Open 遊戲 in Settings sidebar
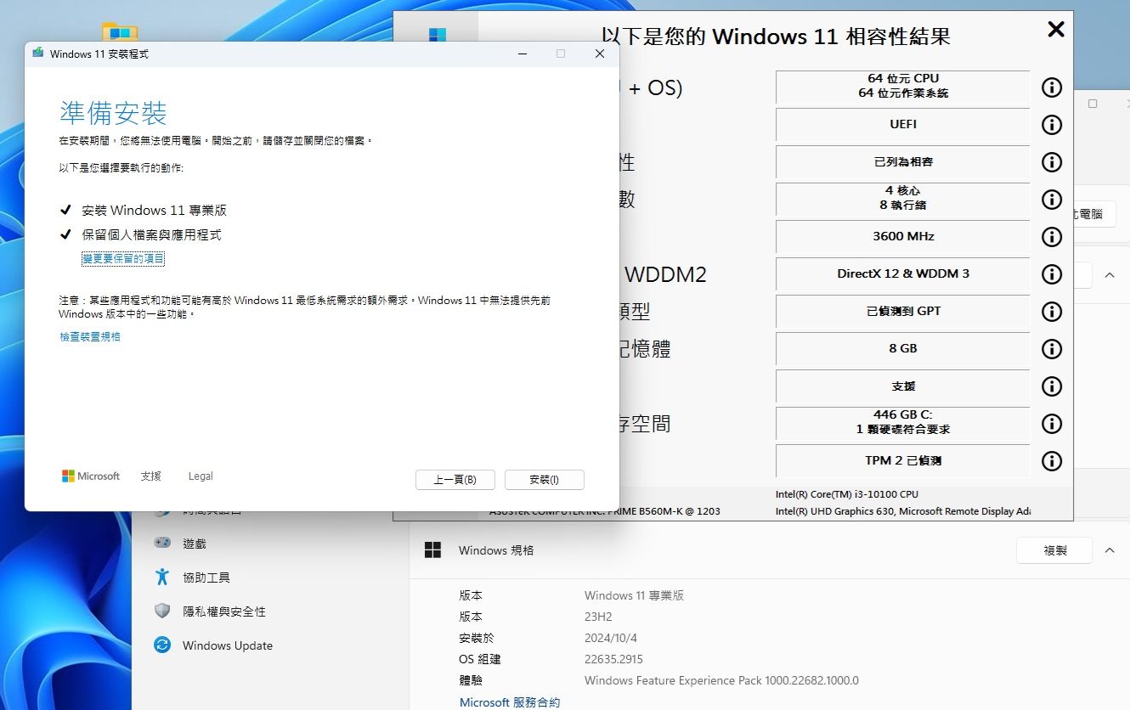Viewport: 1130px width, 710px height. (195, 544)
